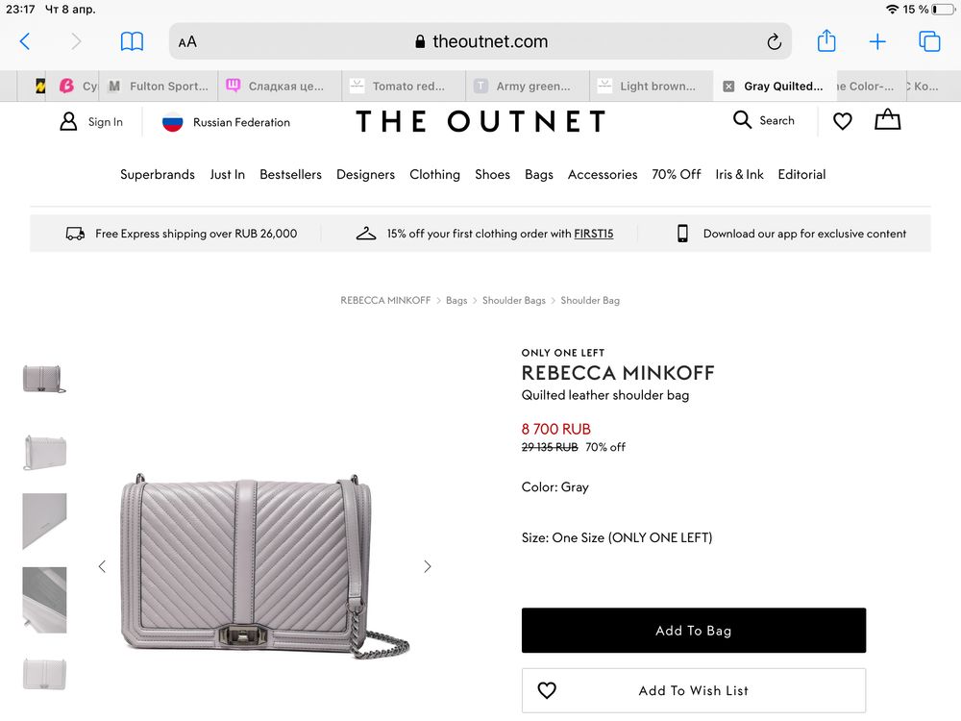961x721 pixels.
Task: Open the Designers menu
Action: [x=365, y=174]
